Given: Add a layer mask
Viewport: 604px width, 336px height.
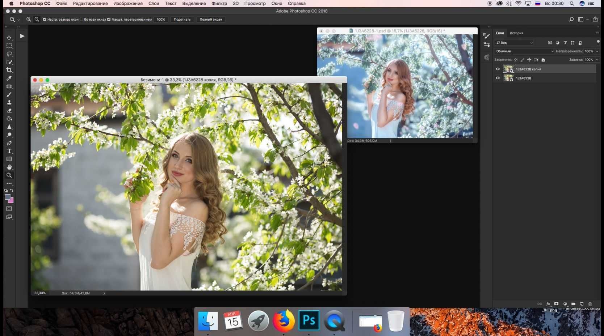Looking at the screenshot, I should point(556,304).
